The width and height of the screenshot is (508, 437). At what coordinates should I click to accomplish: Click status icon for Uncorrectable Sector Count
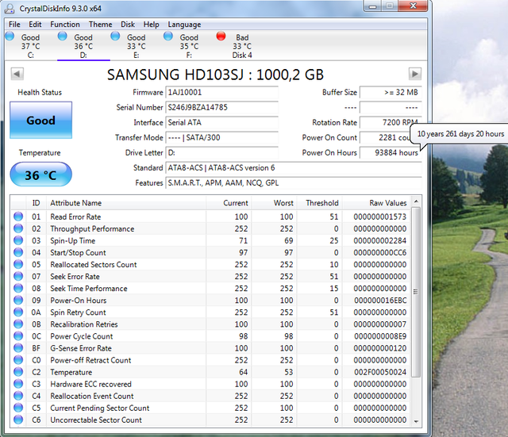click(18, 420)
